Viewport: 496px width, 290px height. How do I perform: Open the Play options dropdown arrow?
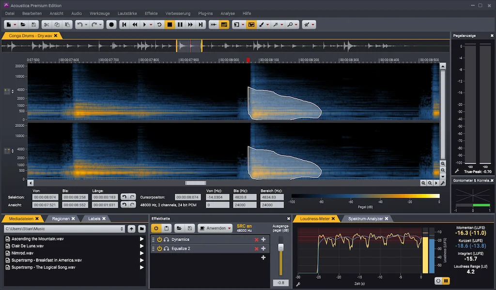(151, 25)
